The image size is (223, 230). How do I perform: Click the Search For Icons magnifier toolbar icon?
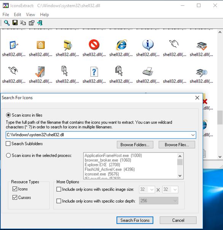pyautogui.click(x=7, y=23)
